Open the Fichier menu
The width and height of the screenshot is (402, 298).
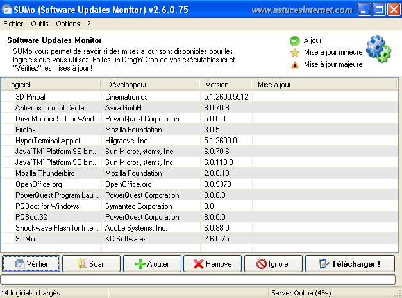(13, 24)
